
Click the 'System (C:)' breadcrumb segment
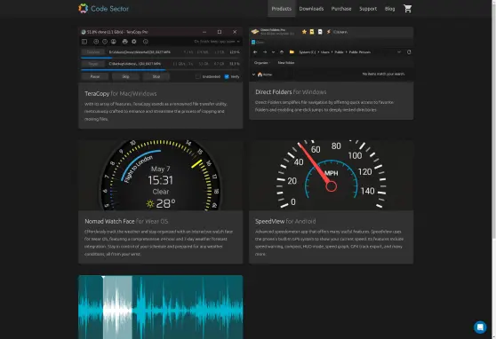tap(307, 52)
